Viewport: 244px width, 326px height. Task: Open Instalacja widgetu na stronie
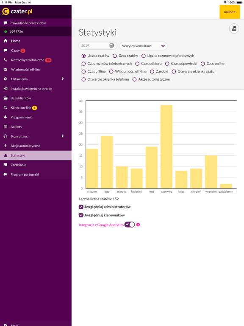click(x=36, y=89)
